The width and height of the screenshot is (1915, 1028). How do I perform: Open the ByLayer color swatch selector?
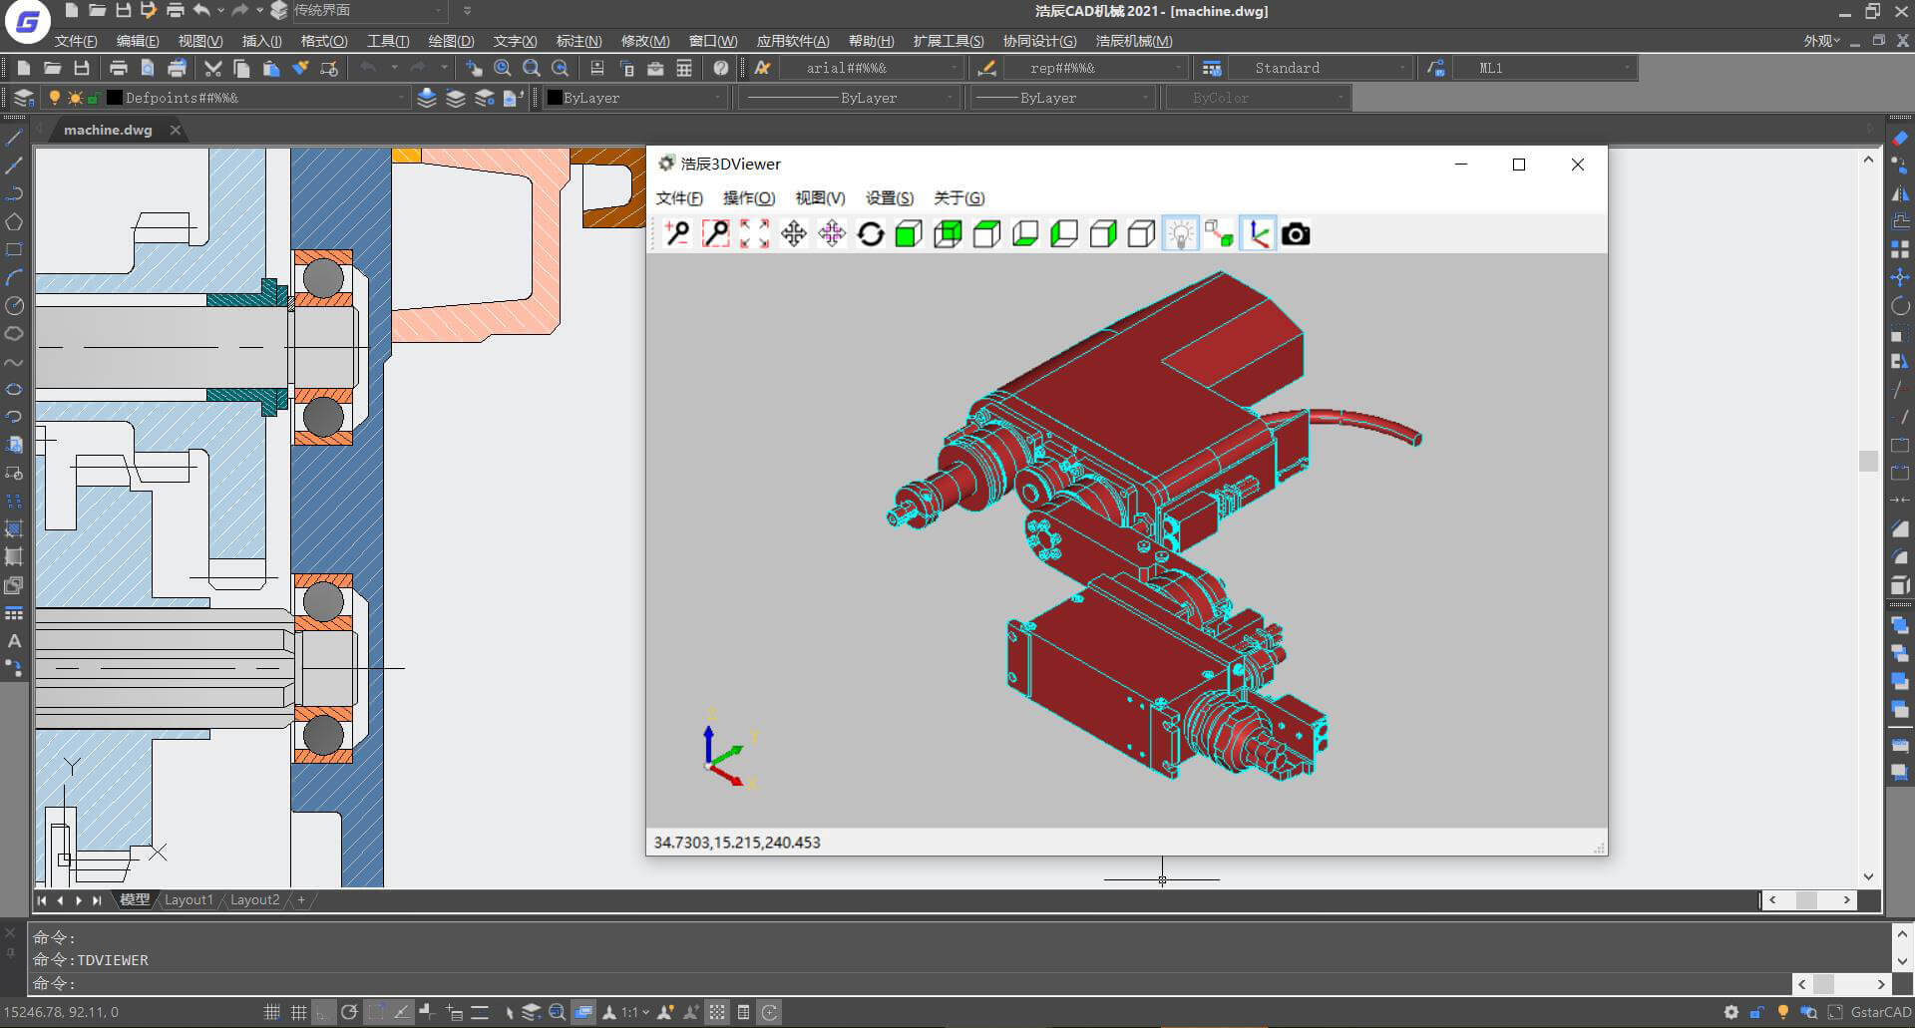[x=635, y=98]
